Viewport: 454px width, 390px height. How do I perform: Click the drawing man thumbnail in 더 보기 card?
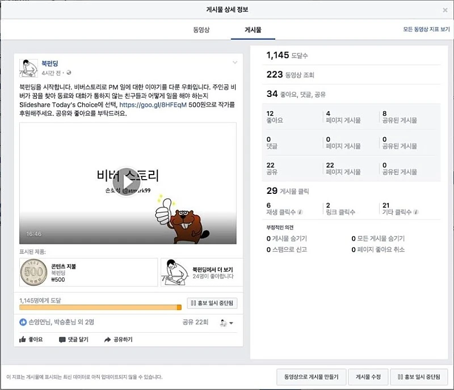(175, 272)
